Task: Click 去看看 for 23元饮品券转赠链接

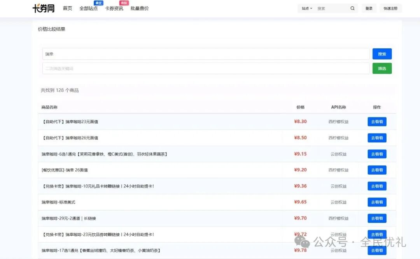Action: click(377, 234)
